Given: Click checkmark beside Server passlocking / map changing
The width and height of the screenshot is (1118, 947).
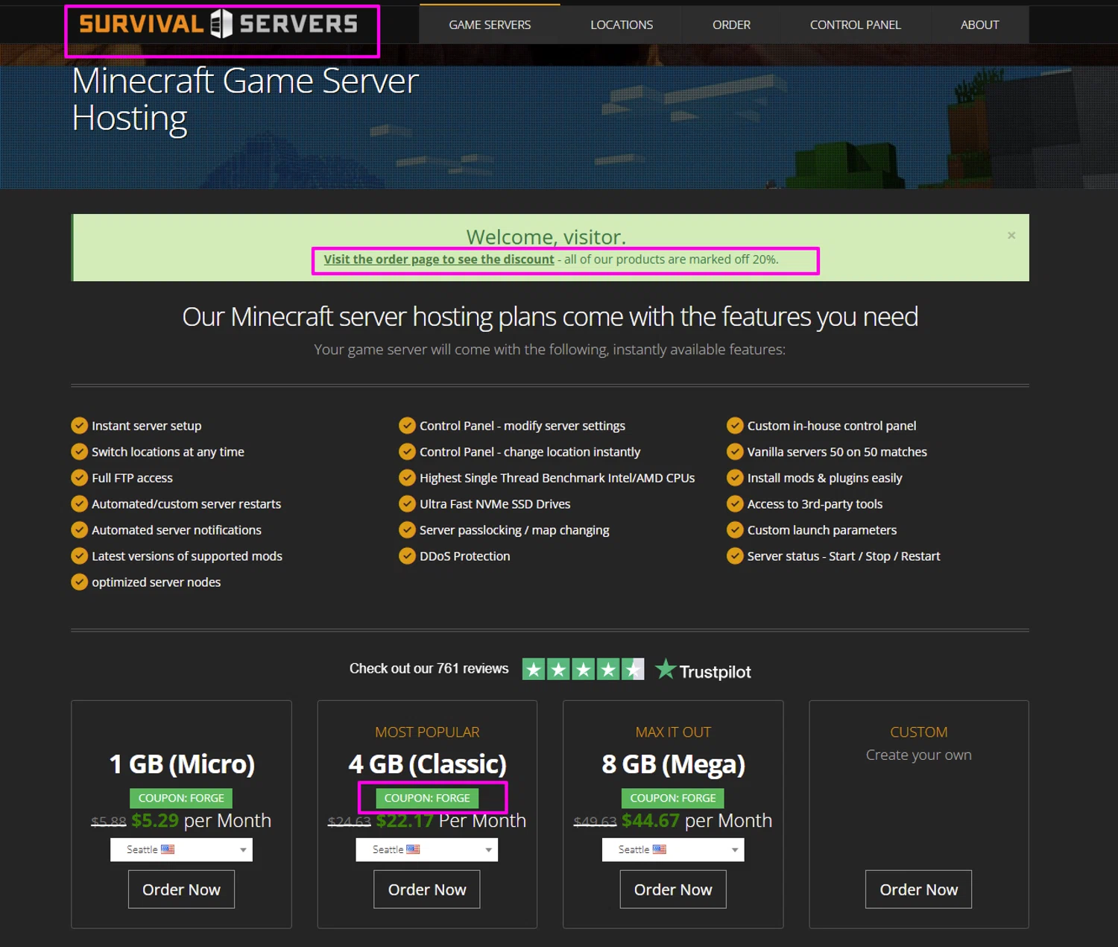Looking at the screenshot, I should click(x=407, y=530).
